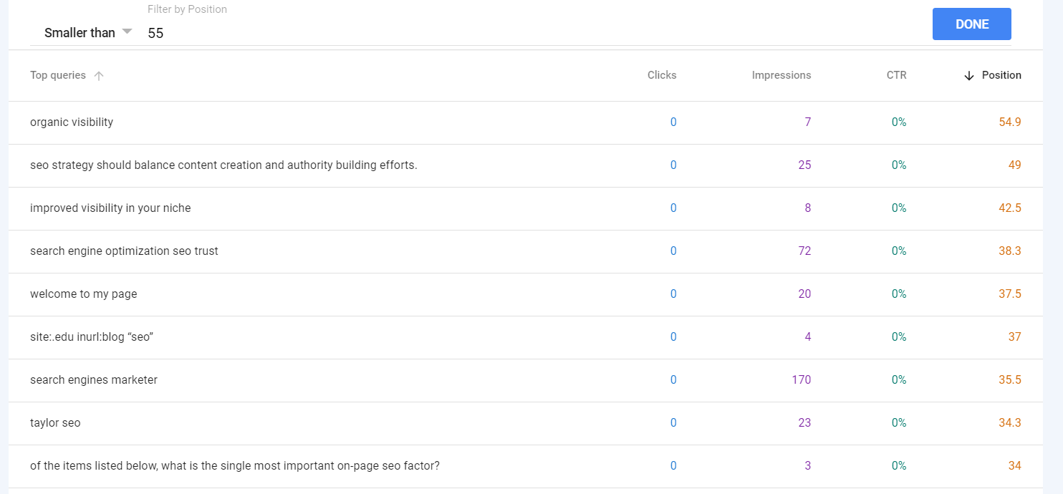Click the up arrow beside Top queries
The image size is (1063, 494).
click(x=99, y=76)
